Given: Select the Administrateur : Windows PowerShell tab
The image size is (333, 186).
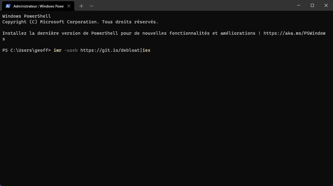Looking at the screenshot, I should [x=38, y=6].
